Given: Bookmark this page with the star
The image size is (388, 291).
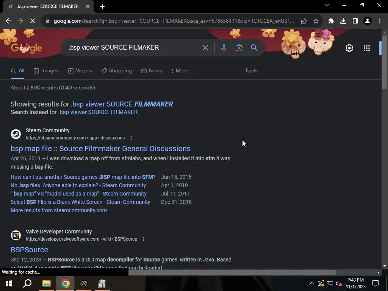Looking at the screenshot, I should click(x=316, y=21).
